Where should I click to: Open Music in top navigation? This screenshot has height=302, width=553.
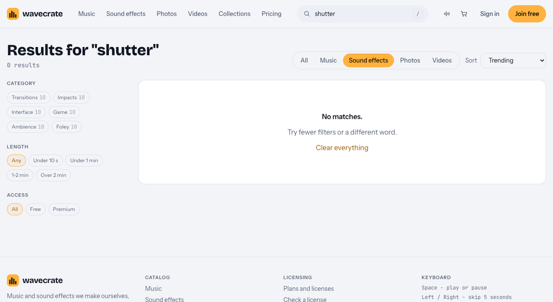point(86,14)
